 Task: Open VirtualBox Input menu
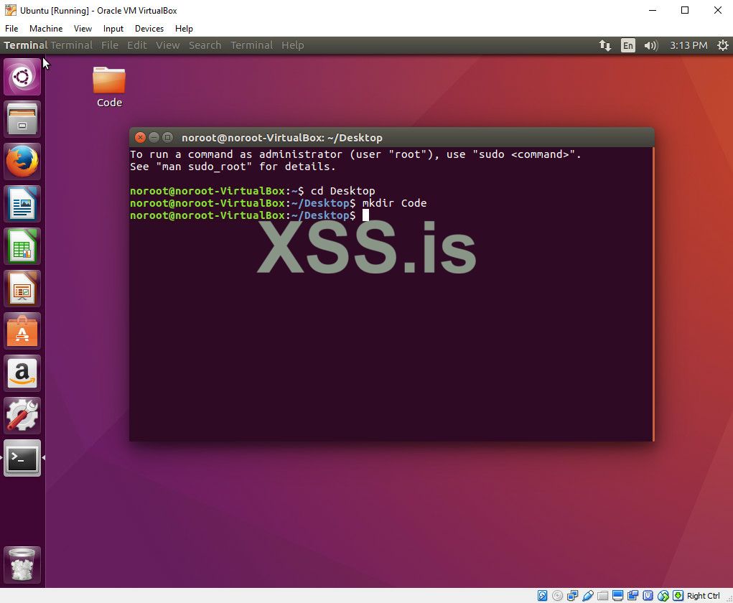(x=113, y=29)
